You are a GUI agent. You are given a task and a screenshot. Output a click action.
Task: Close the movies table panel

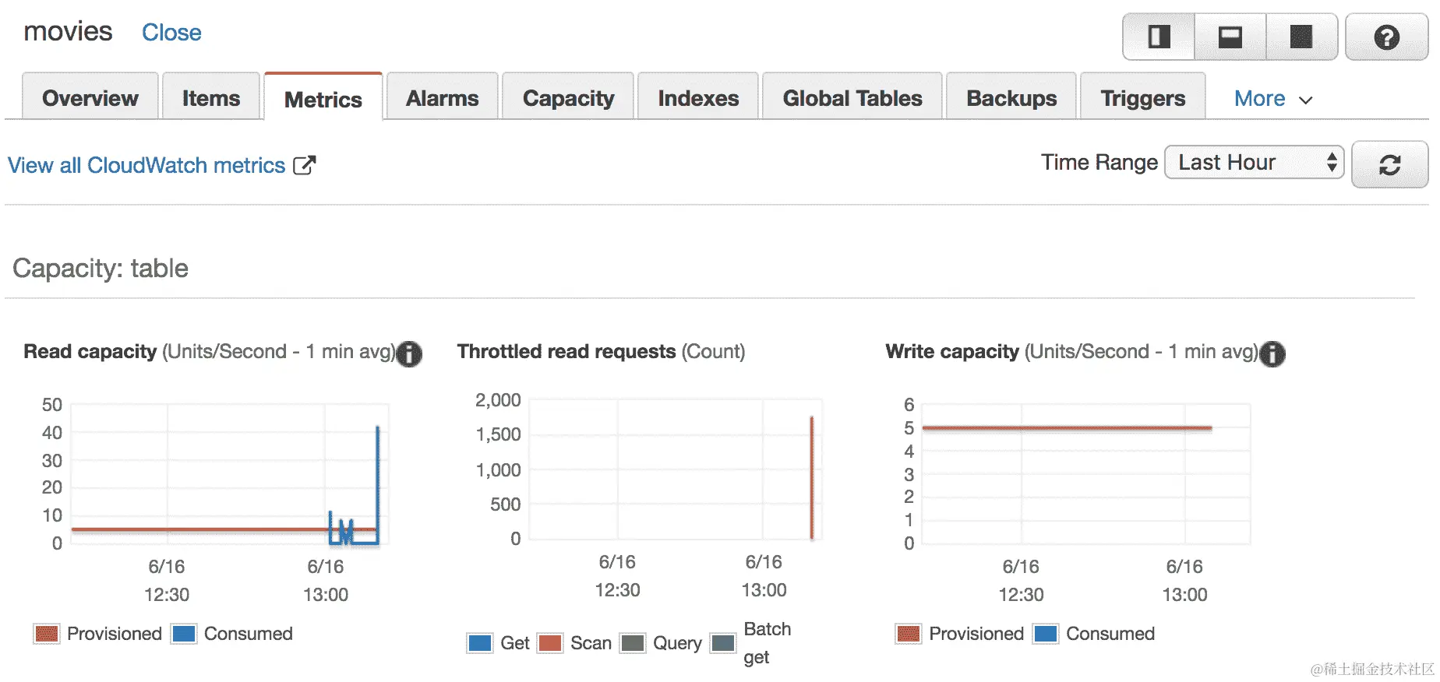tap(171, 33)
